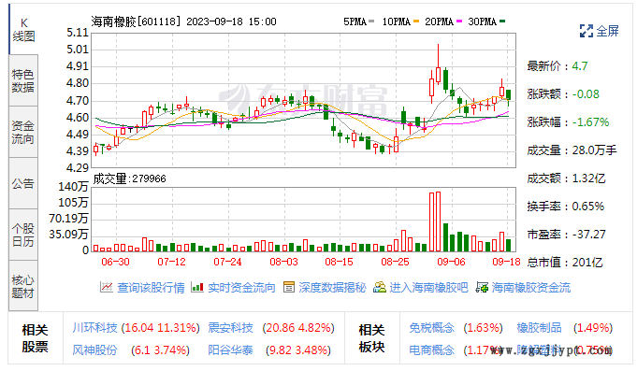
Task: Click the funds icon beside 海南橡胶资金流
Action: [x=483, y=288]
